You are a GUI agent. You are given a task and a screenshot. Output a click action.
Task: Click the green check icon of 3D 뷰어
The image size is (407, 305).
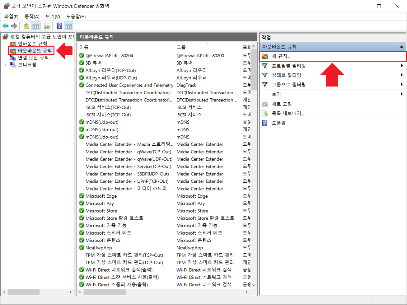82,63
